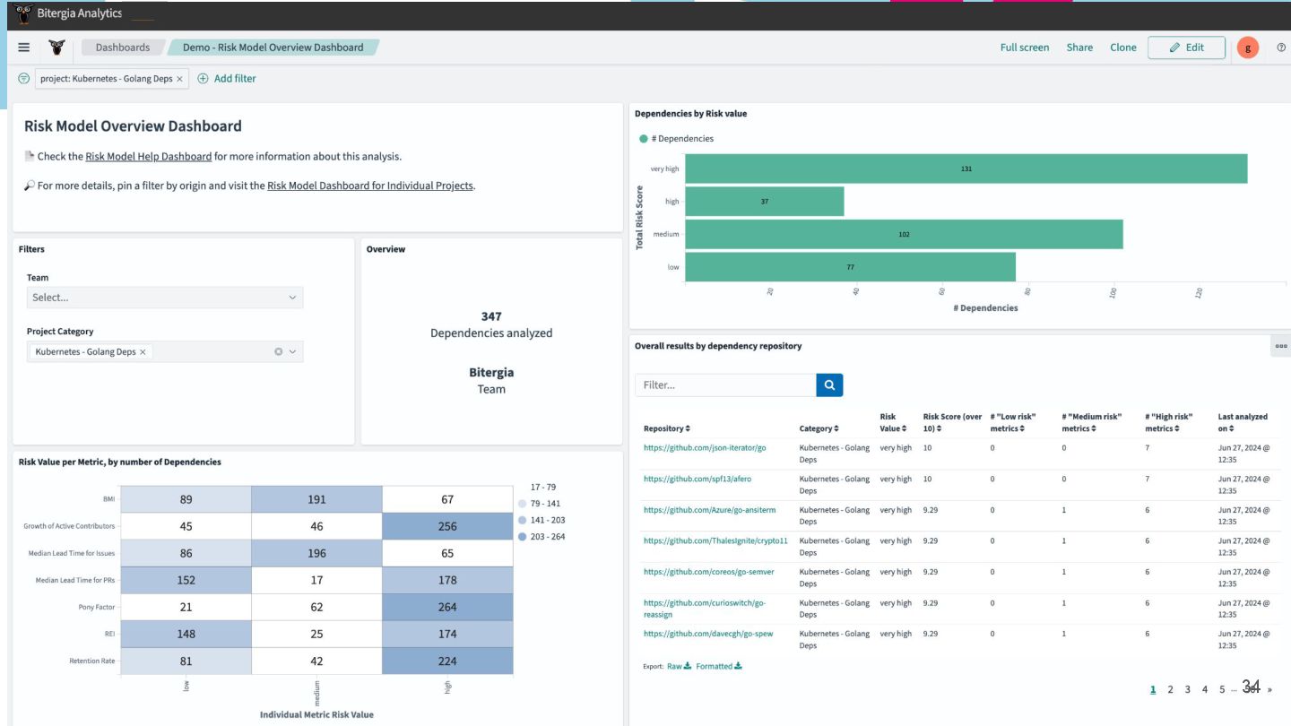Open the user avatar 'g' menu

pos(1248,48)
